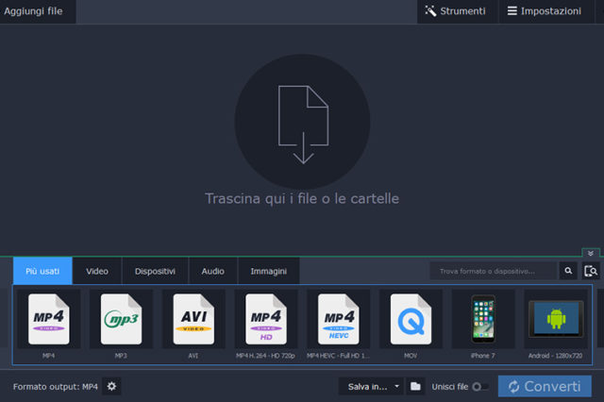
Task: Click the magnifying glass search icon
Action: tap(568, 271)
